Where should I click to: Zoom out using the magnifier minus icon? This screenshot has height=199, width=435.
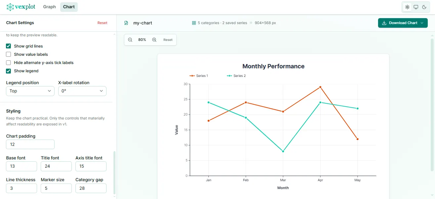click(x=130, y=40)
